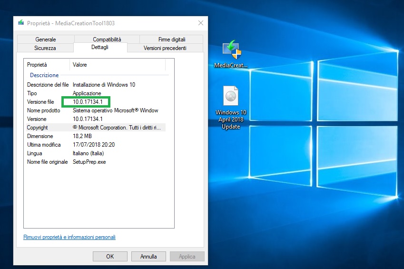Select the Windows 10 April 2018 Update ISO icon
404x269 pixels.
pyautogui.click(x=231, y=108)
